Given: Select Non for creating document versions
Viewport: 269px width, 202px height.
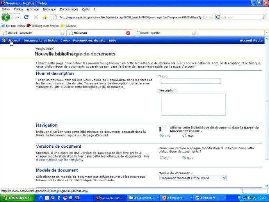Looking at the screenshot, I should tap(184, 158).
